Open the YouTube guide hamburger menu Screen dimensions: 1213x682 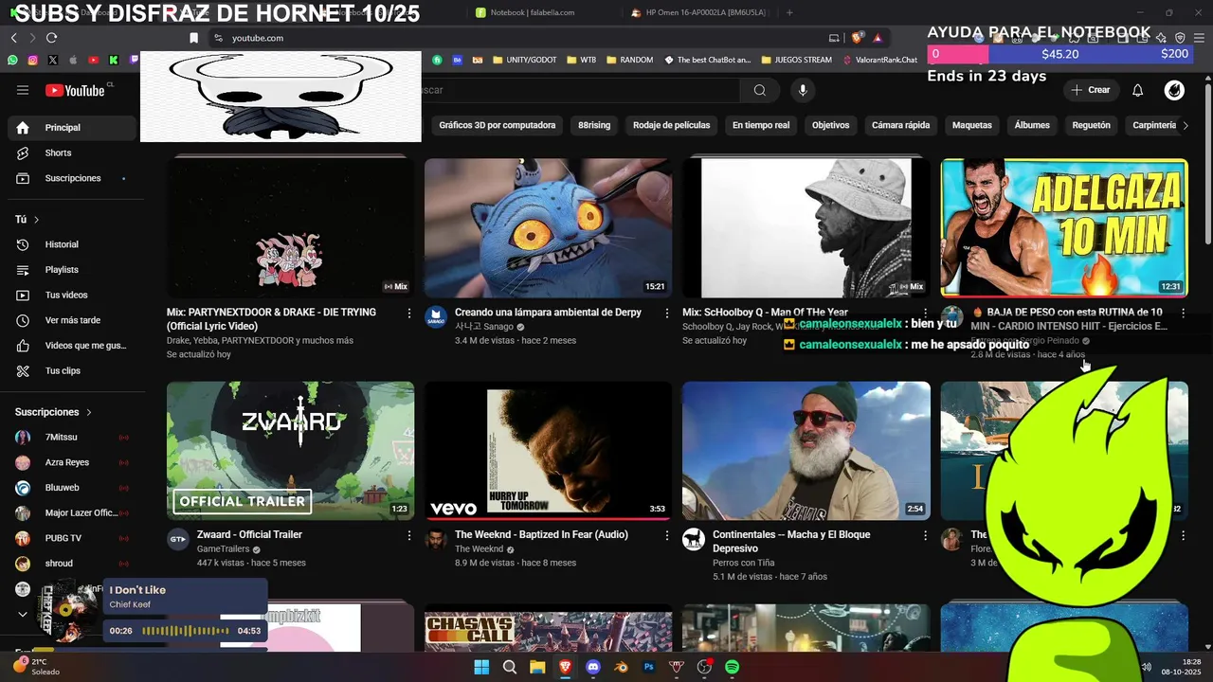coord(23,90)
